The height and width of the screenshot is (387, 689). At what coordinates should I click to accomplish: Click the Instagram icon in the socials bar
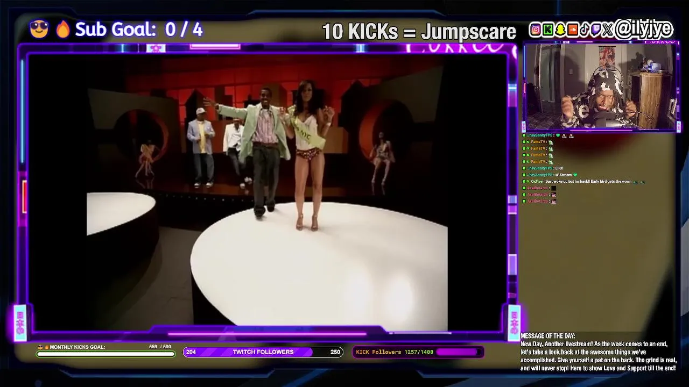click(x=535, y=30)
